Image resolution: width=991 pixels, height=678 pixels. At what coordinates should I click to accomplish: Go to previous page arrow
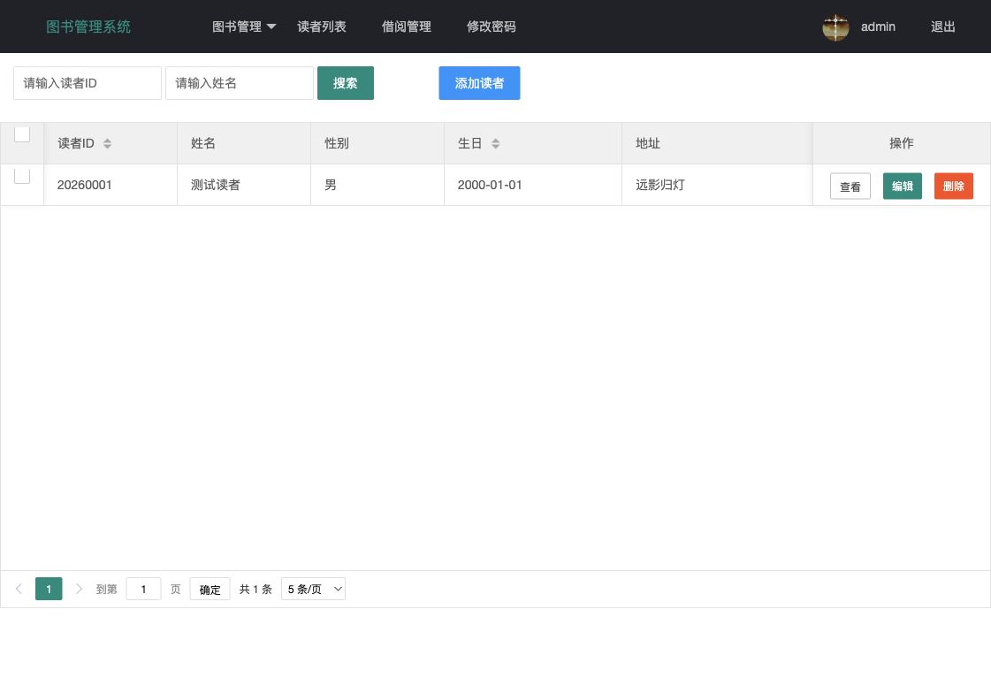19,589
